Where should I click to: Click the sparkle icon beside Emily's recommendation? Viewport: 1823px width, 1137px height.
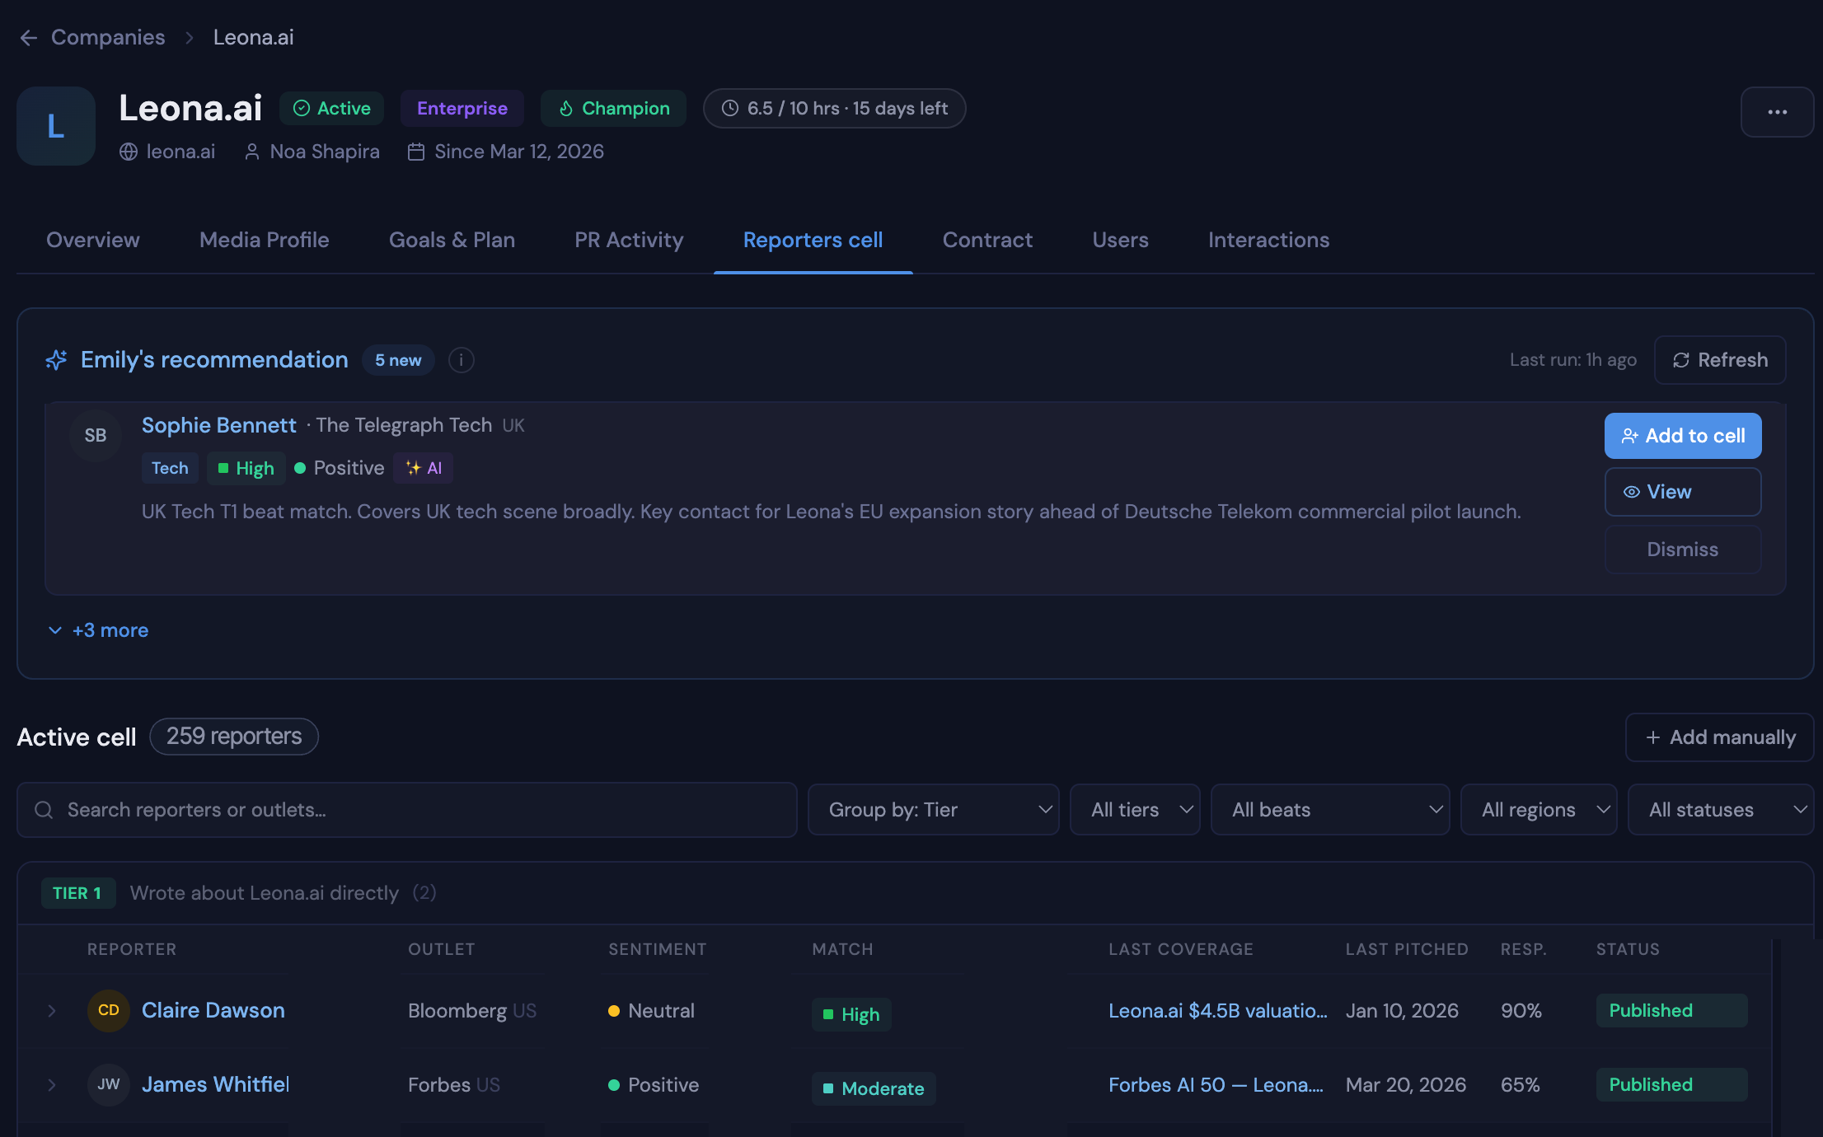tap(56, 360)
